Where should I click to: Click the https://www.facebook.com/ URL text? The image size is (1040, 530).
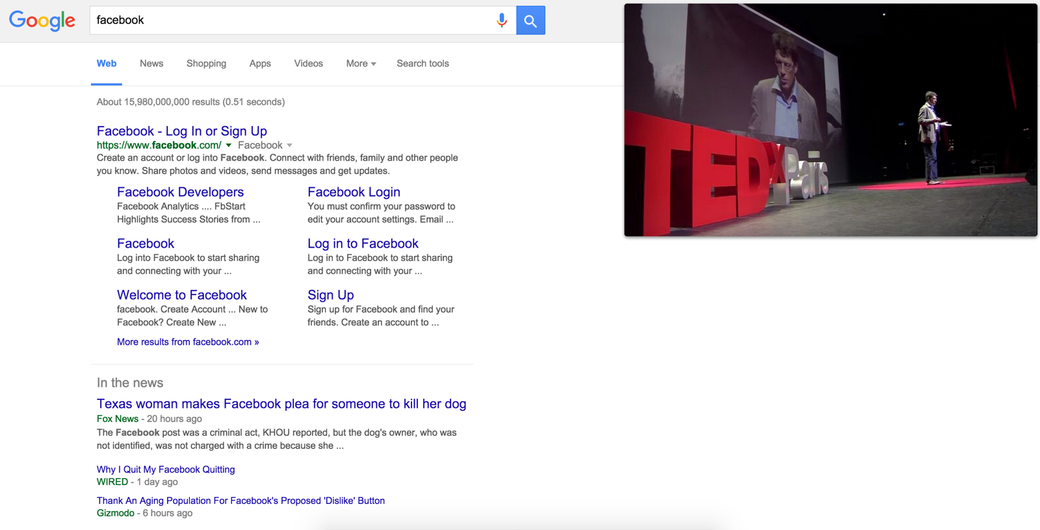coord(159,146)
